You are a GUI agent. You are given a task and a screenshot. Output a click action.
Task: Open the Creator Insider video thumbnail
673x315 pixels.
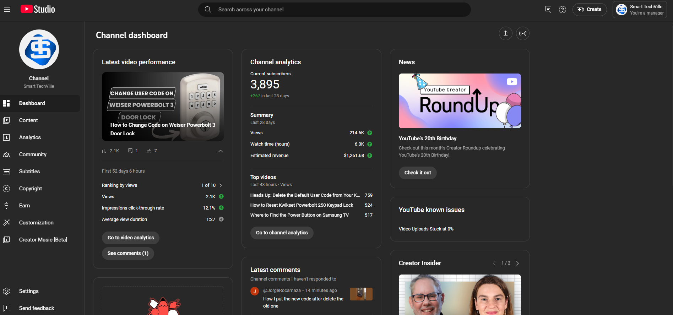(x=460, y=295)
